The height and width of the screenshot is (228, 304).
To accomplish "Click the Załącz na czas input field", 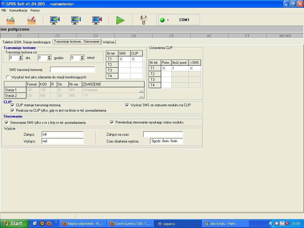I will [x=163, y=134].
